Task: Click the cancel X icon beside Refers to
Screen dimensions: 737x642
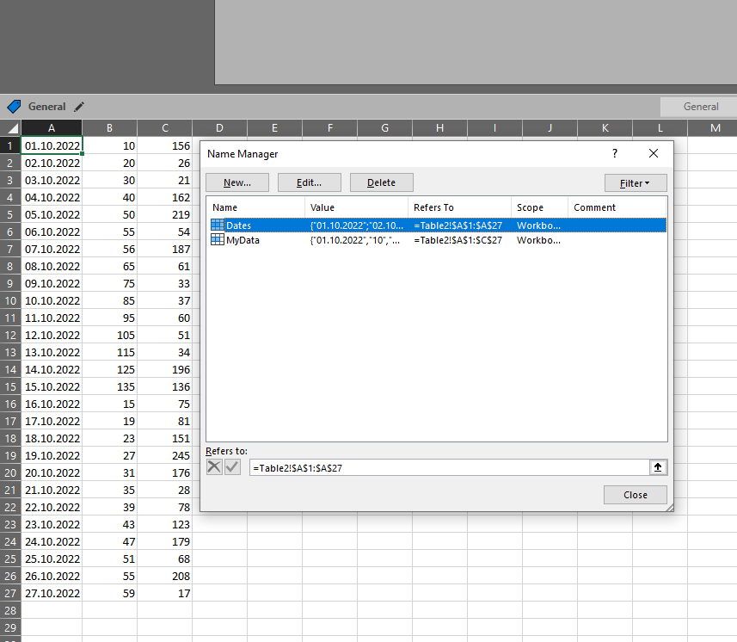Action: point(215,467)
